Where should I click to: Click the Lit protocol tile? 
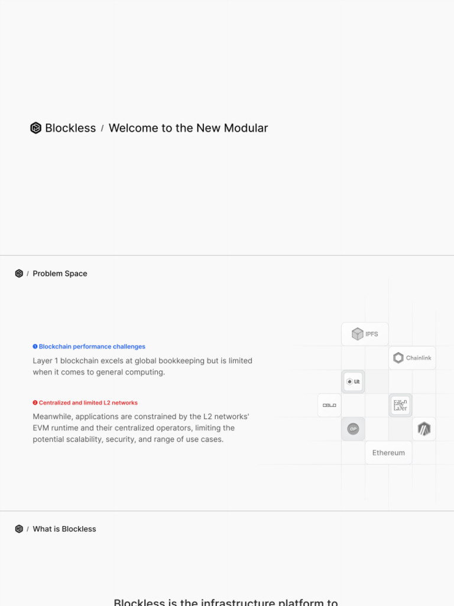(x=353, y=382)
